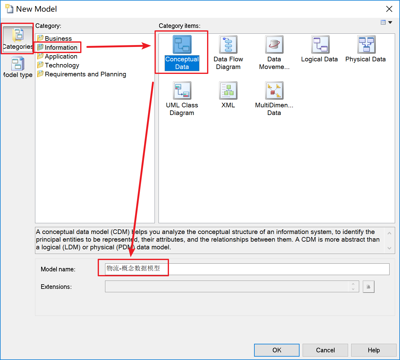
Task: Click the Technology folder icon
Action: pos(40,65)
